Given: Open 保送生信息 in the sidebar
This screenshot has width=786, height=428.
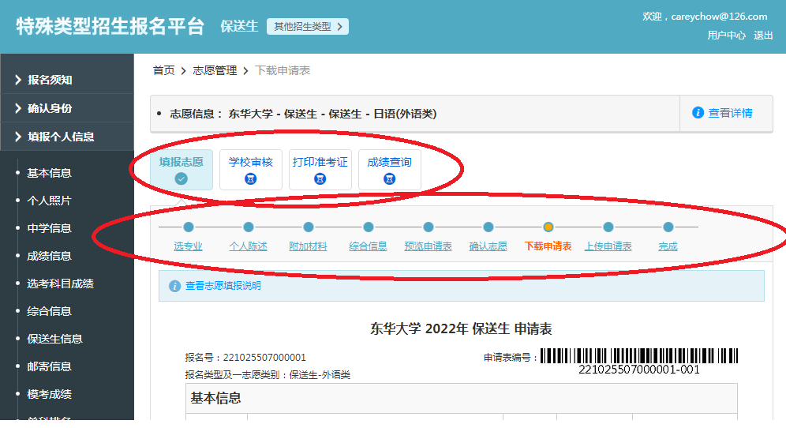Looking at the screenshot, I should 54,339.
